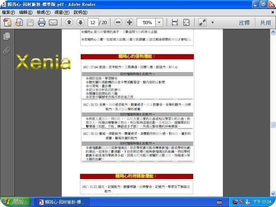Go to previous page with up arrow

coord(69,22)
